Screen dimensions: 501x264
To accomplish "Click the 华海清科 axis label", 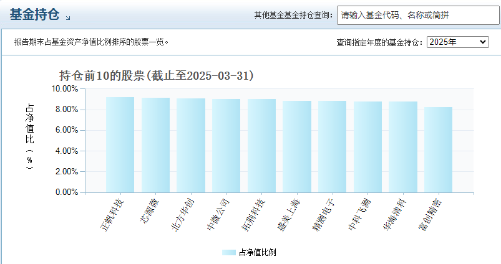I will pyautogui.click(x=395, y=215).
